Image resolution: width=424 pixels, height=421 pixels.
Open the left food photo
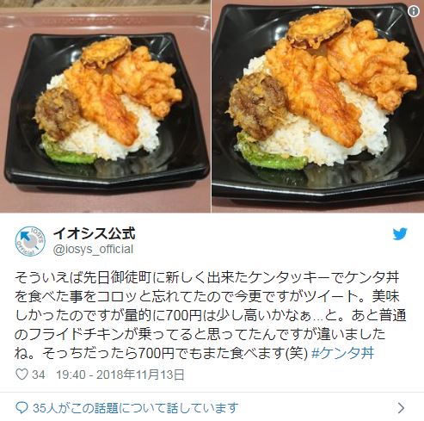[x=105, y=106]
